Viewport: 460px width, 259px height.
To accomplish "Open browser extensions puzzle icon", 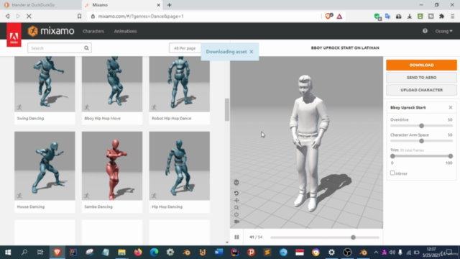I will tap(441, 16).
